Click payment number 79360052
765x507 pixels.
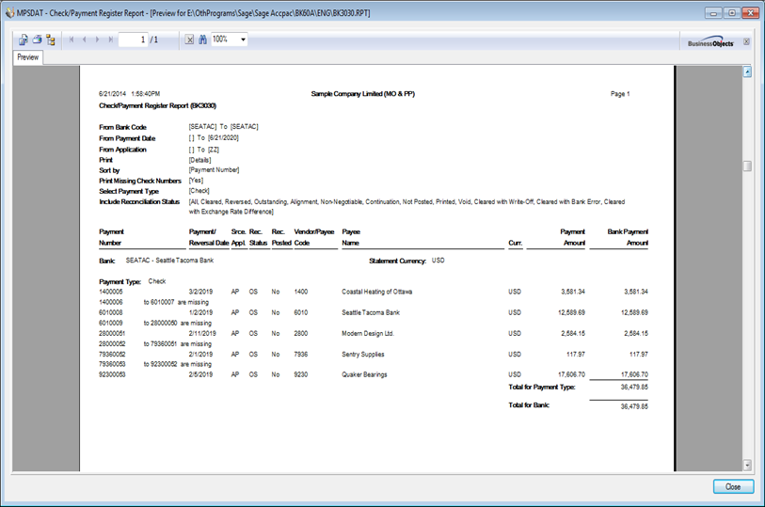112,355
